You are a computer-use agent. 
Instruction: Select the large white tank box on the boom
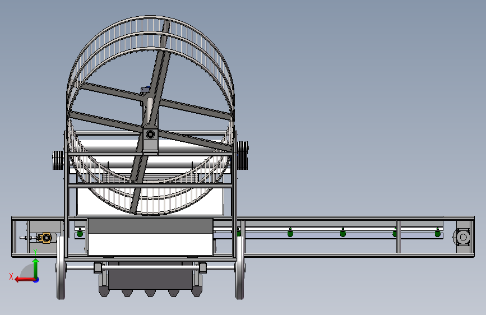click(x=150, y=237)
